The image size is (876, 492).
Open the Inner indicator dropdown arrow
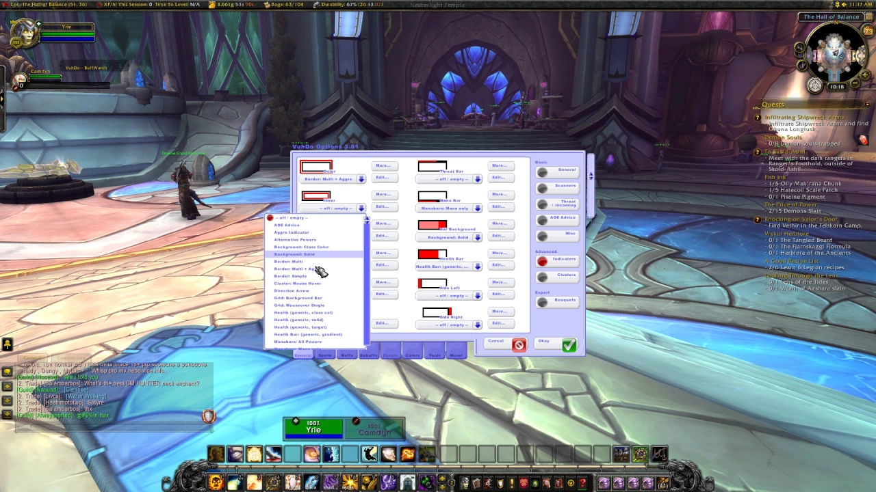point(361,208)
